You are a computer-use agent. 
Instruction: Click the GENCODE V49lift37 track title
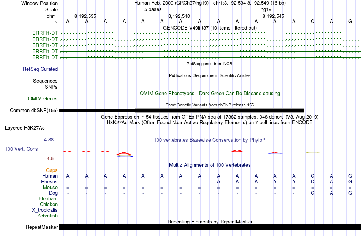[210, 28]
